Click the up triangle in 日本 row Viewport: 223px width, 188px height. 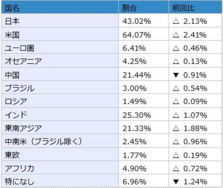coord(176,22)
